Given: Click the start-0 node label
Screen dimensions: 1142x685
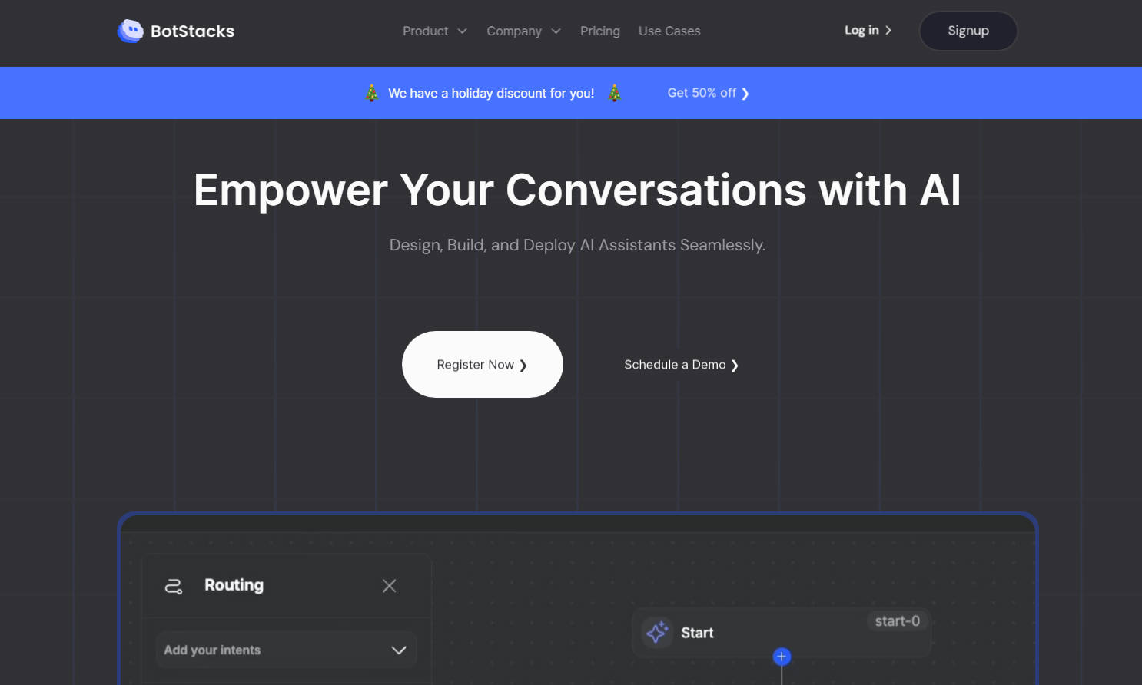Looking at the screenshot, I should pos(897,621).
